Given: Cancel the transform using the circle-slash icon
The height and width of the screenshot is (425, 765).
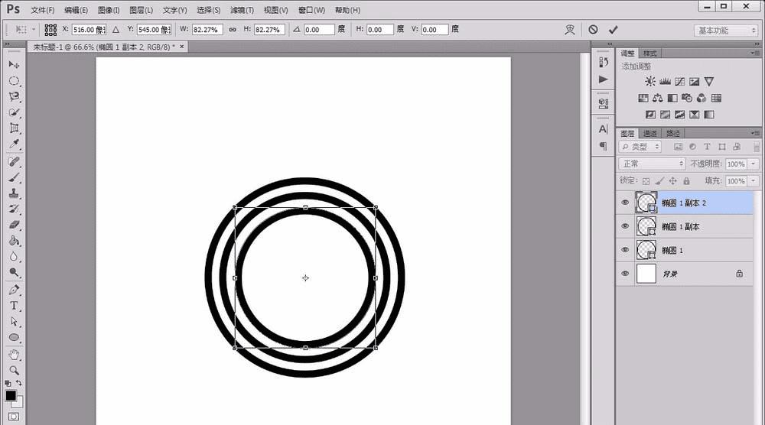Looking at the screenshot, I should pos(593,30).
